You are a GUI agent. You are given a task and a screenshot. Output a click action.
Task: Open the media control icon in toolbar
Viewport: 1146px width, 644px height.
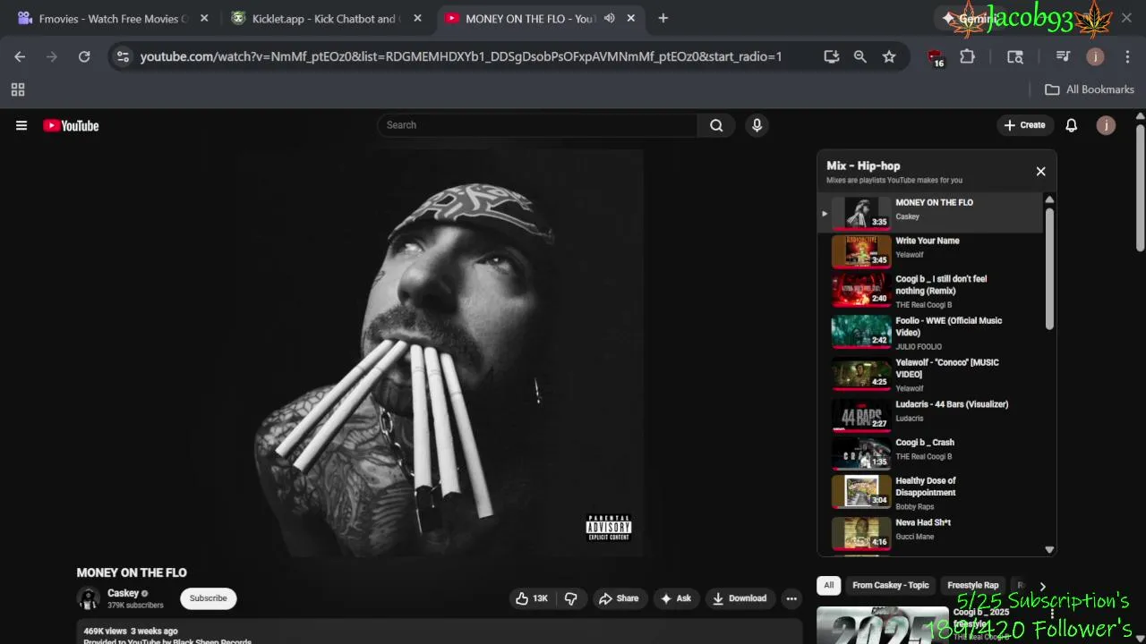[x=1063, y=56]
